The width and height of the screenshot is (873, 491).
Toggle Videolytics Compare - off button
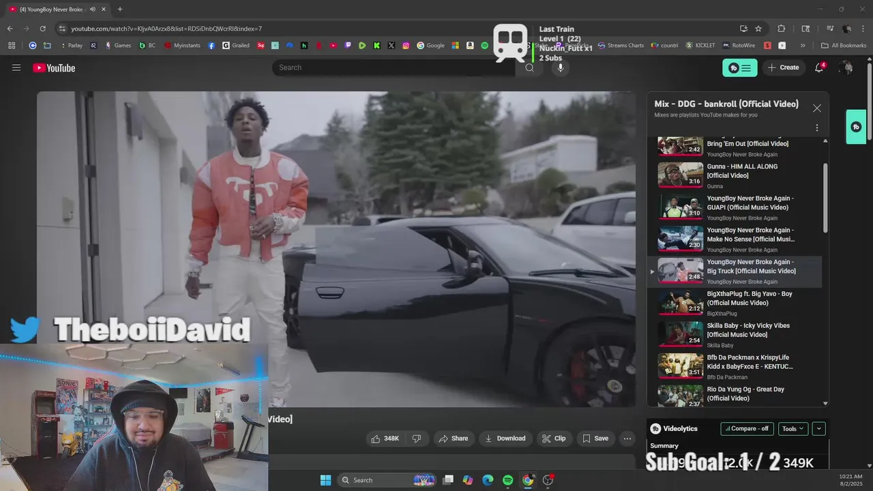pos(747,428)
